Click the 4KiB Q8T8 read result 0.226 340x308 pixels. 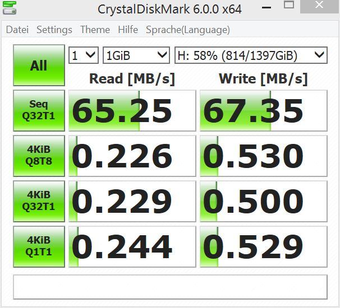click(132, 156)
